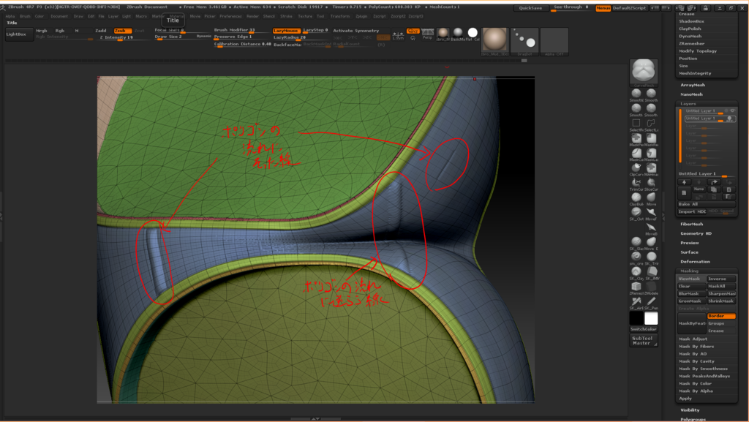The image size is (749, 422).
Task: Expand the Visibility section
Action: (690, 410)
